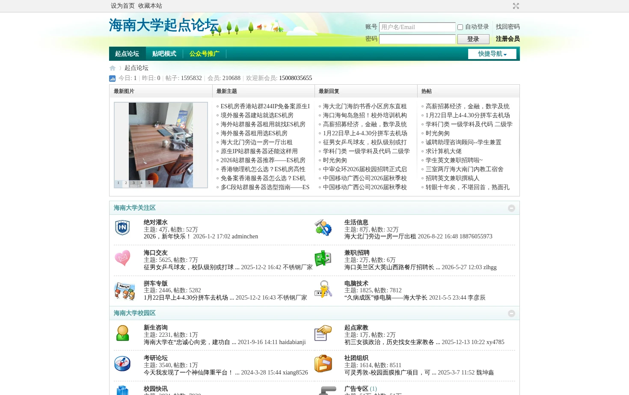Click 设为首页 in the top bar
The width and height of the screenshot is (629, 395).
coord(123,6)
